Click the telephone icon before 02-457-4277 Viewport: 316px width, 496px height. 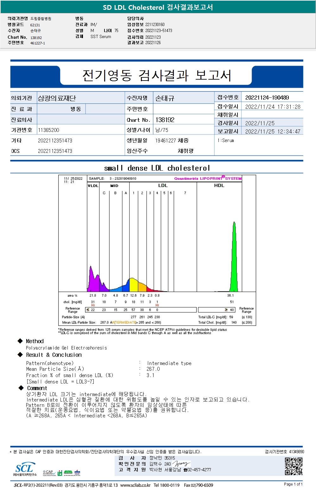tap(185, 470)
